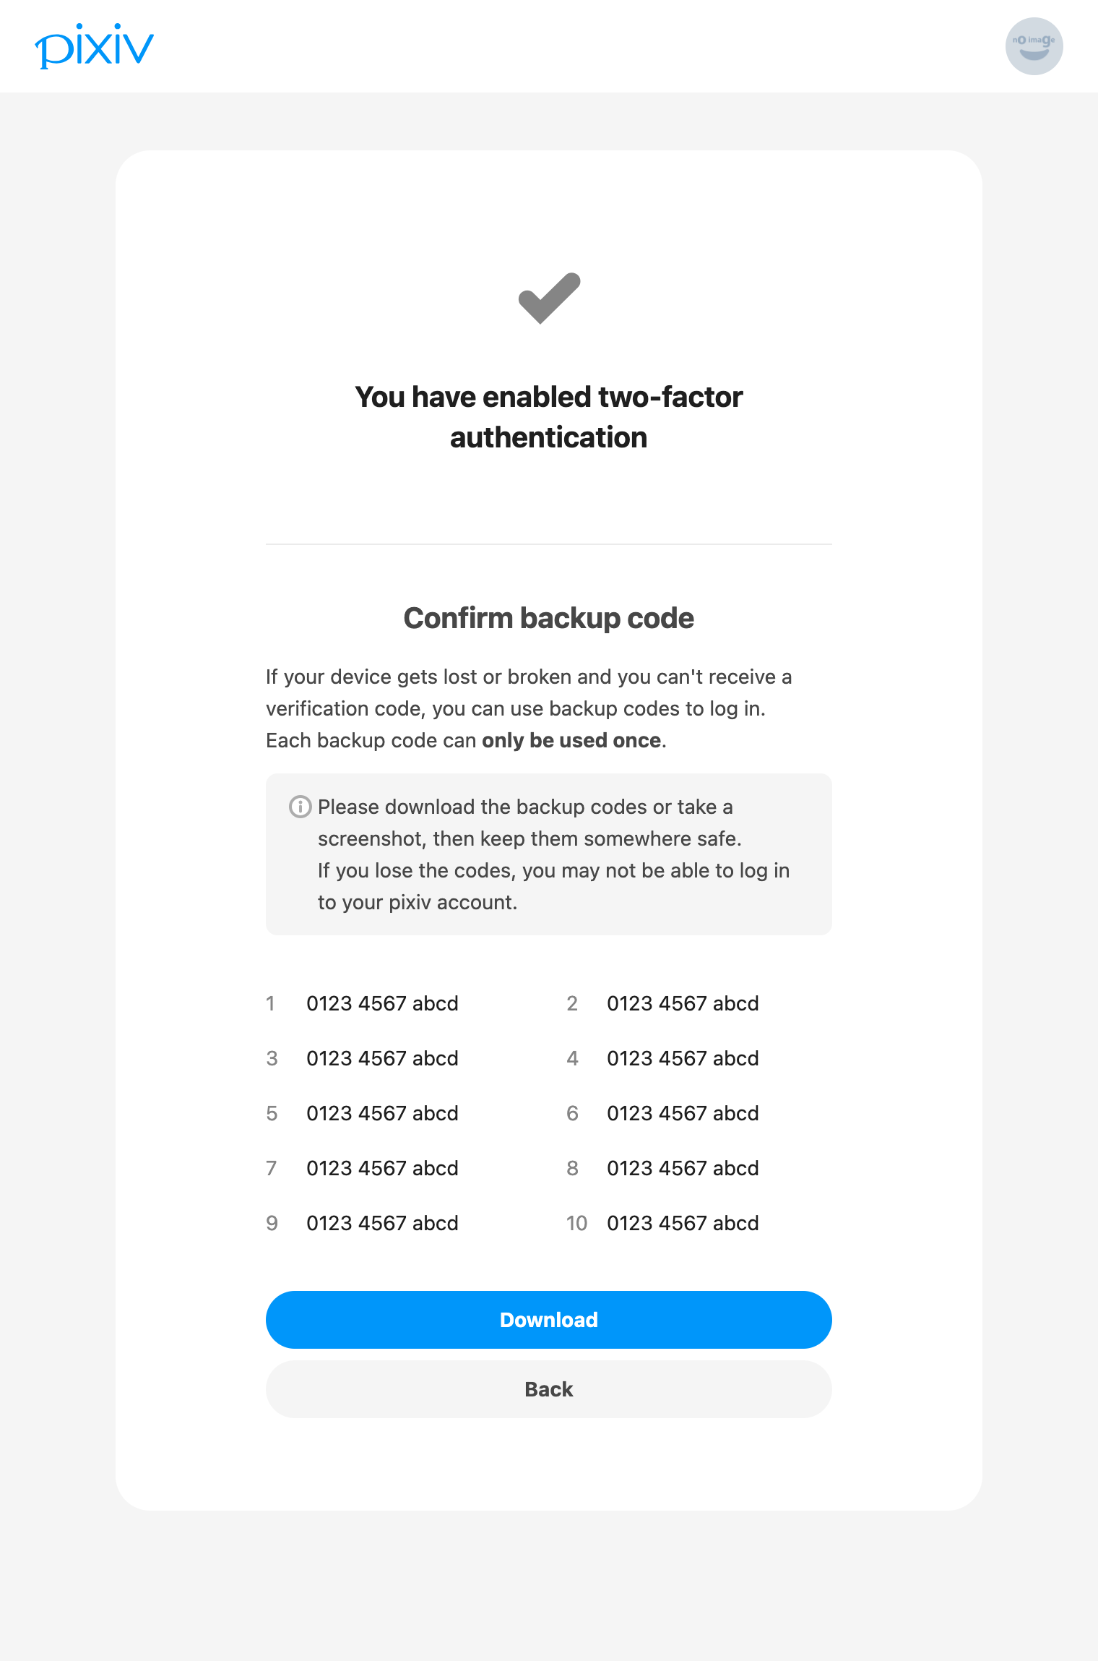Click the circled i beside the download warning
This screenshot has width=1098, height=1661.
pyautogui.click(x=299, y=806)
